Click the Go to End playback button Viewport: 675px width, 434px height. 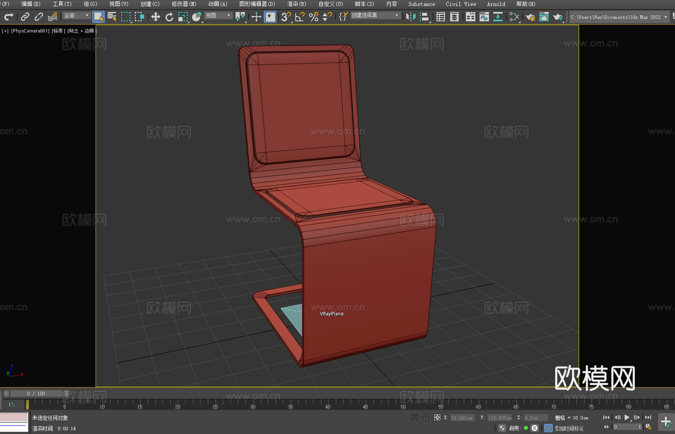point(648,417)
